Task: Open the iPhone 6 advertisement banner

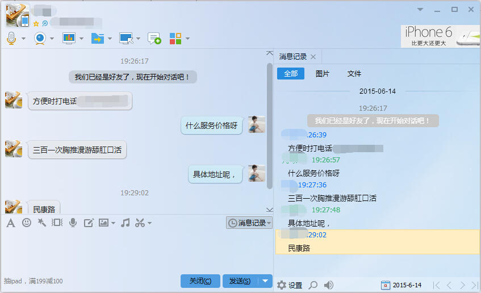Action: 441,36
